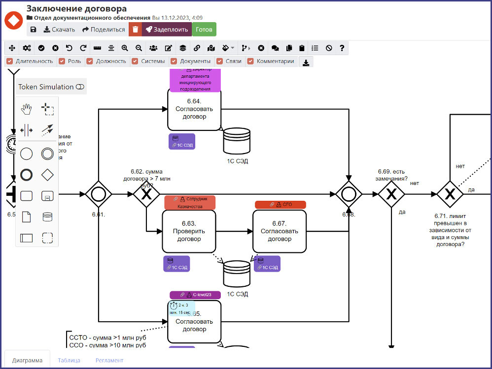Pick the create/remove space tool

[x=27, y=130]
